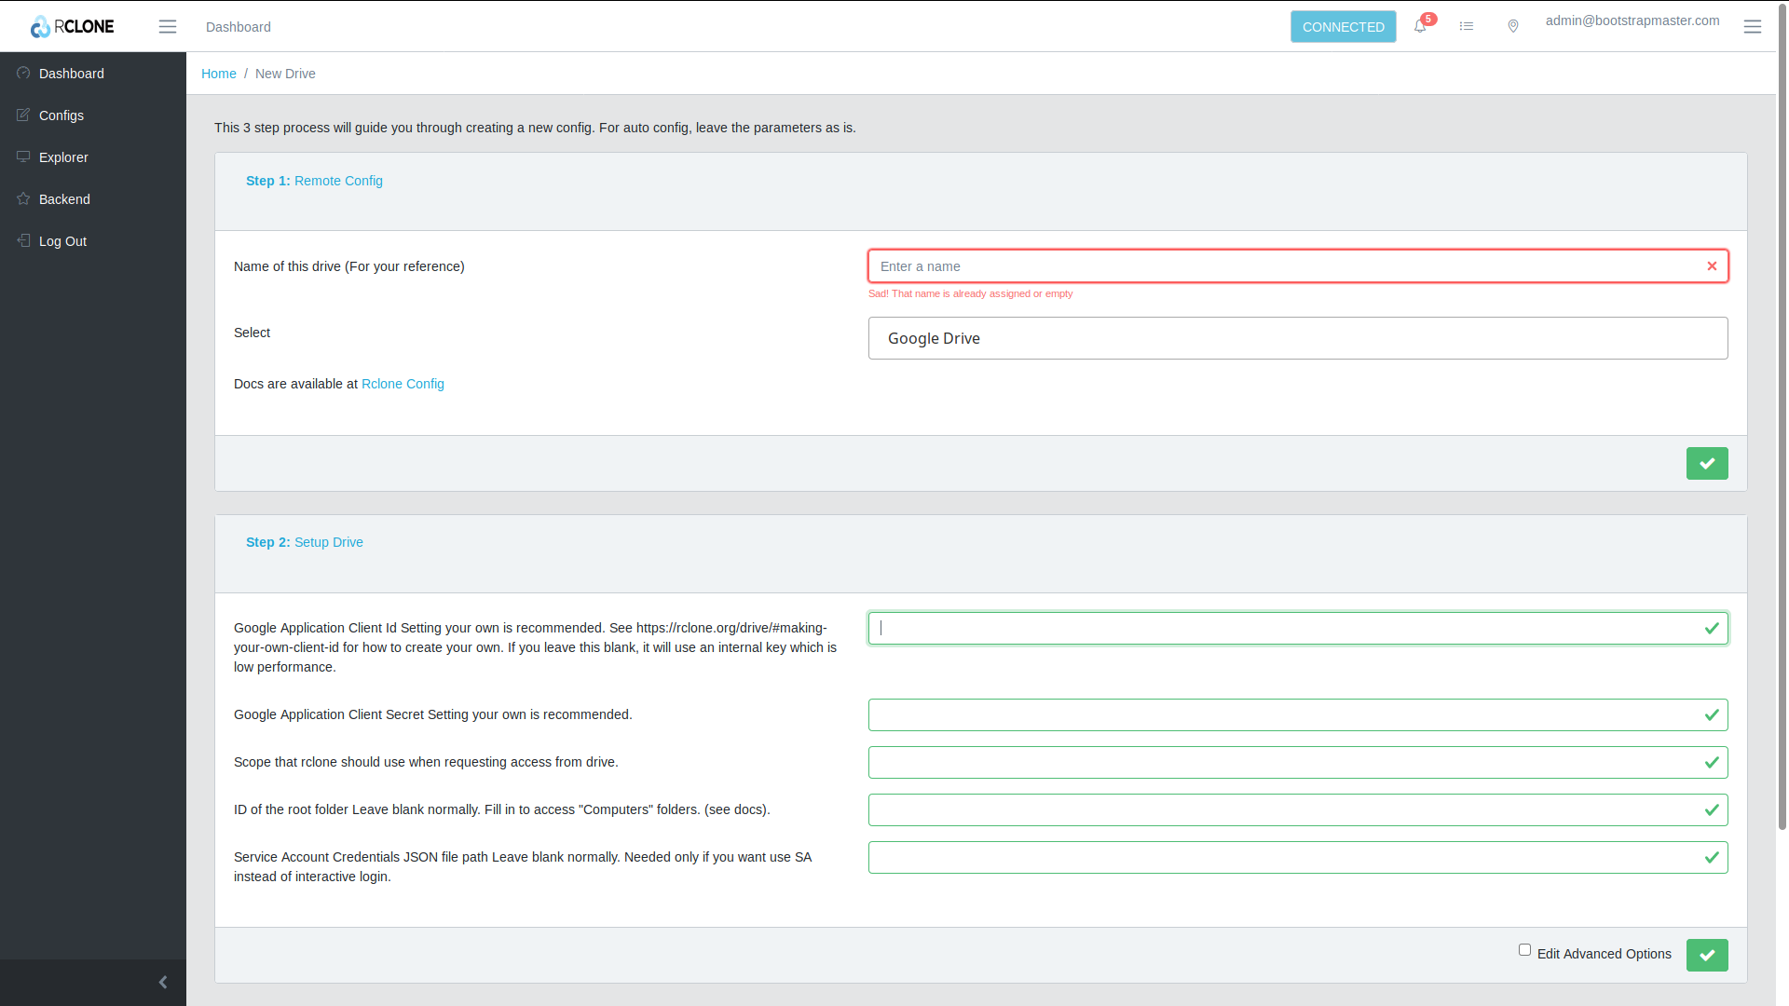Screen dimensions: 1789x1006
Task: Select Google Drive from the dropdown
Action: [x=1298, y=338]
